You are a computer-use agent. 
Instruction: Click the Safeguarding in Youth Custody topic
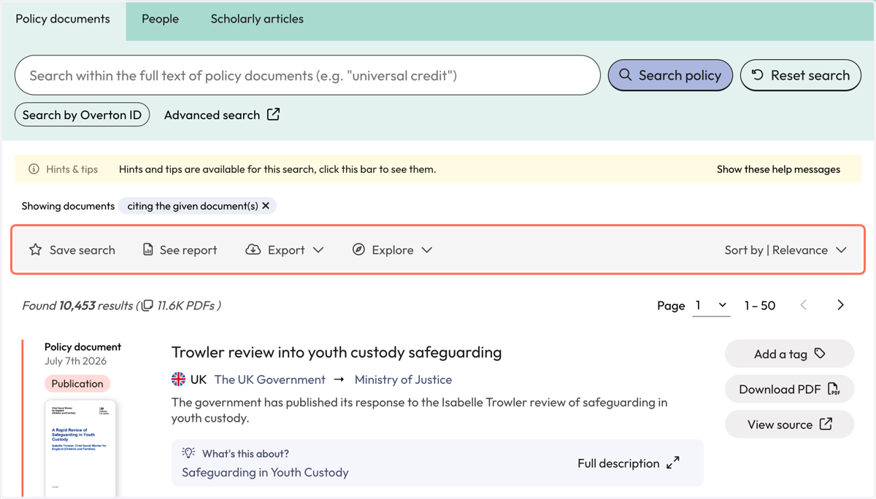pos(265,472)
